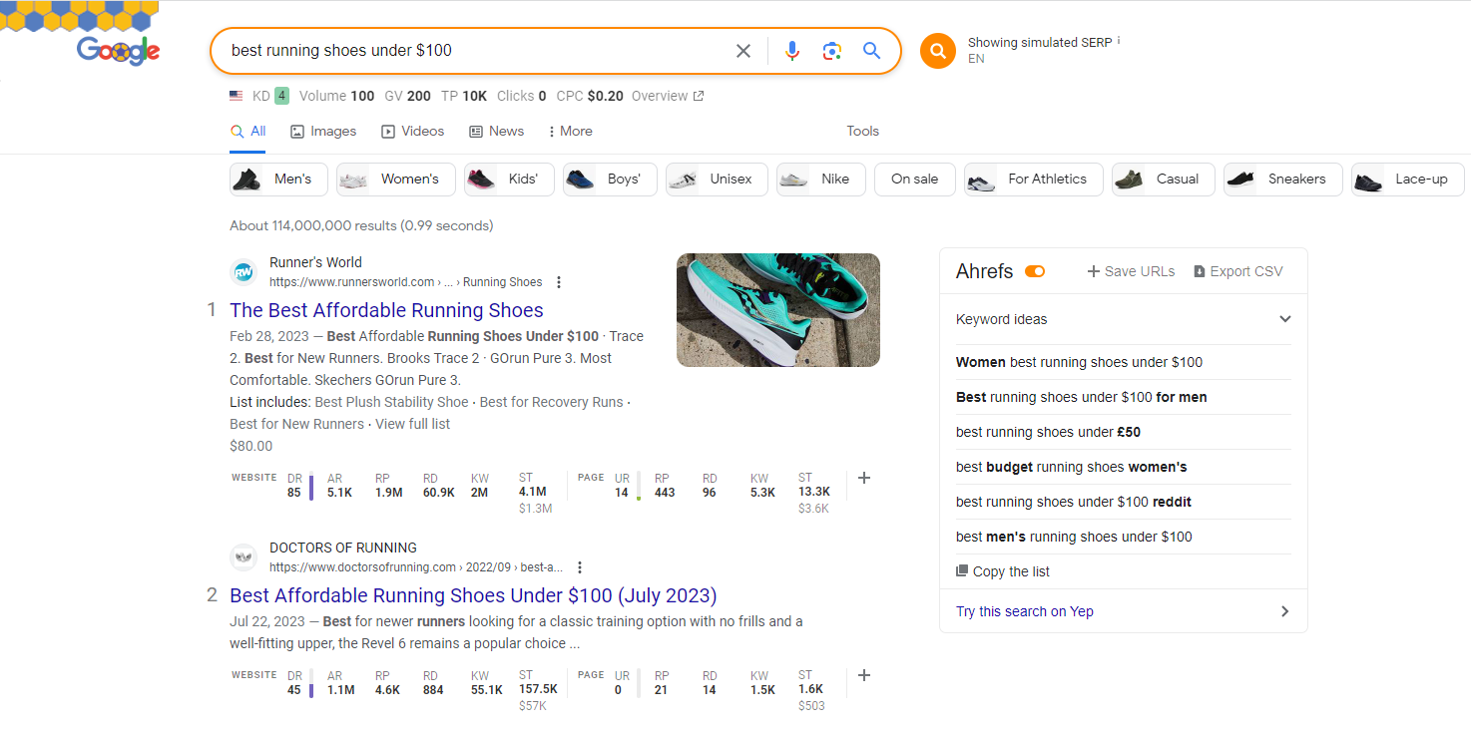Select keyword idea best running shoes for men
The height and width of the screenshot is (734, 1471).
(1081, 397)
